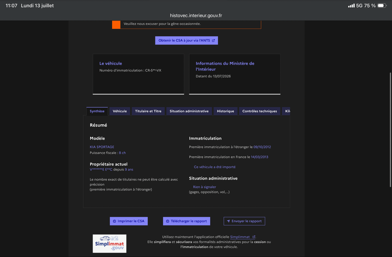The height and width of the screenshot is (257, 392).
Task: Click the Imprimer le CSA button
Action: tap(129, 221)
